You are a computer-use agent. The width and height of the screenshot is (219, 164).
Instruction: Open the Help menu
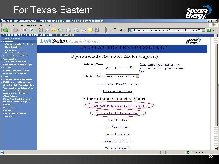[50, 25]
